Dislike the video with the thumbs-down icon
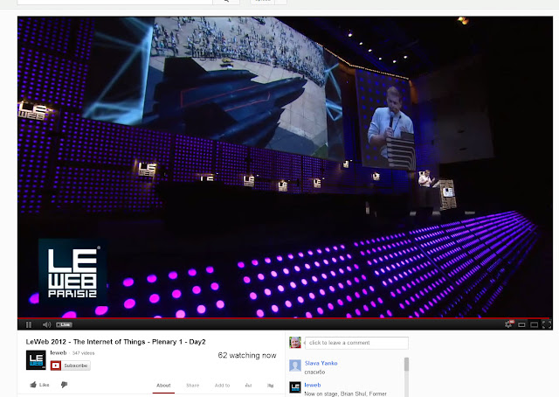559x397 pixels. (64, 385)
